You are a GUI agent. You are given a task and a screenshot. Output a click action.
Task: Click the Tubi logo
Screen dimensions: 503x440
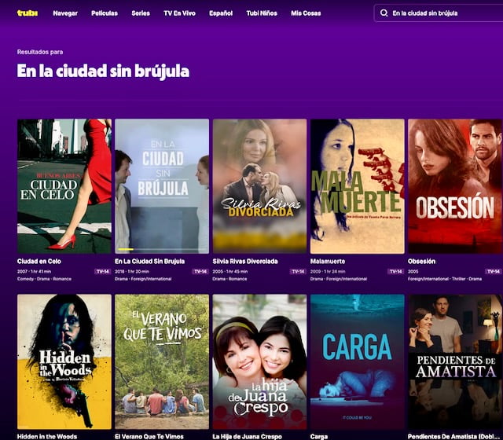tap(28, 13)
